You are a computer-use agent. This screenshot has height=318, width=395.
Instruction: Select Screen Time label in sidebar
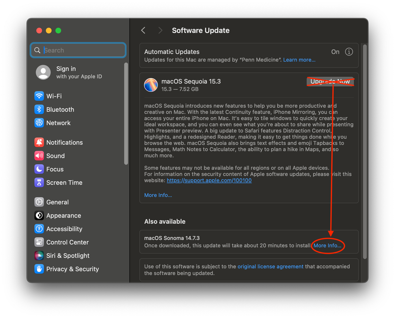coord(64,182)
